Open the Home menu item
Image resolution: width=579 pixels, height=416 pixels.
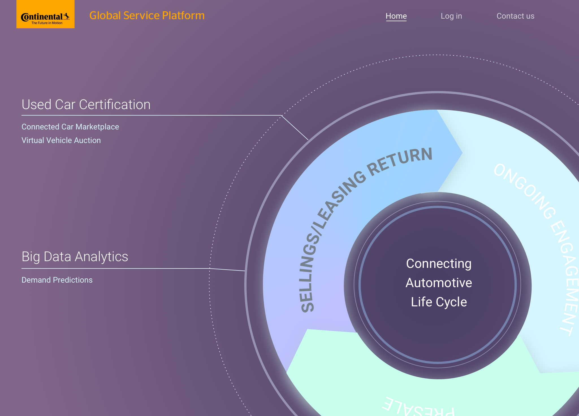(x=396, y=16)
